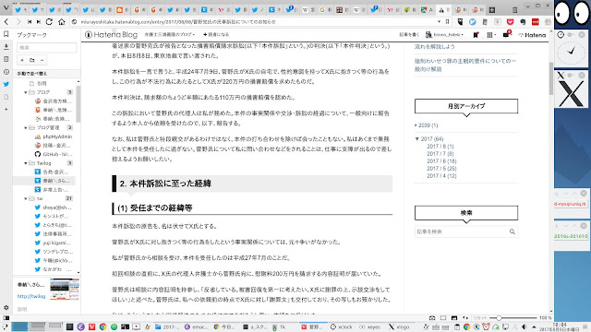Open the Downloads panel icon

pos(6,47)
